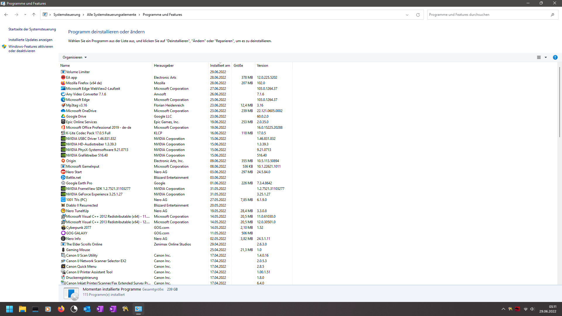The height and width of the screenshot is (316, 562).
Task: Open Windows Start button in taskbar
Action: pos(9,309)
